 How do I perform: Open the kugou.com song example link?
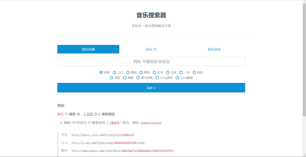click(122, 150)
